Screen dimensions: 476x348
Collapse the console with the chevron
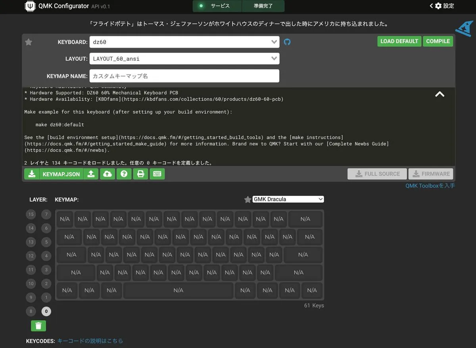pyautogui.click(x=440, y=94)
